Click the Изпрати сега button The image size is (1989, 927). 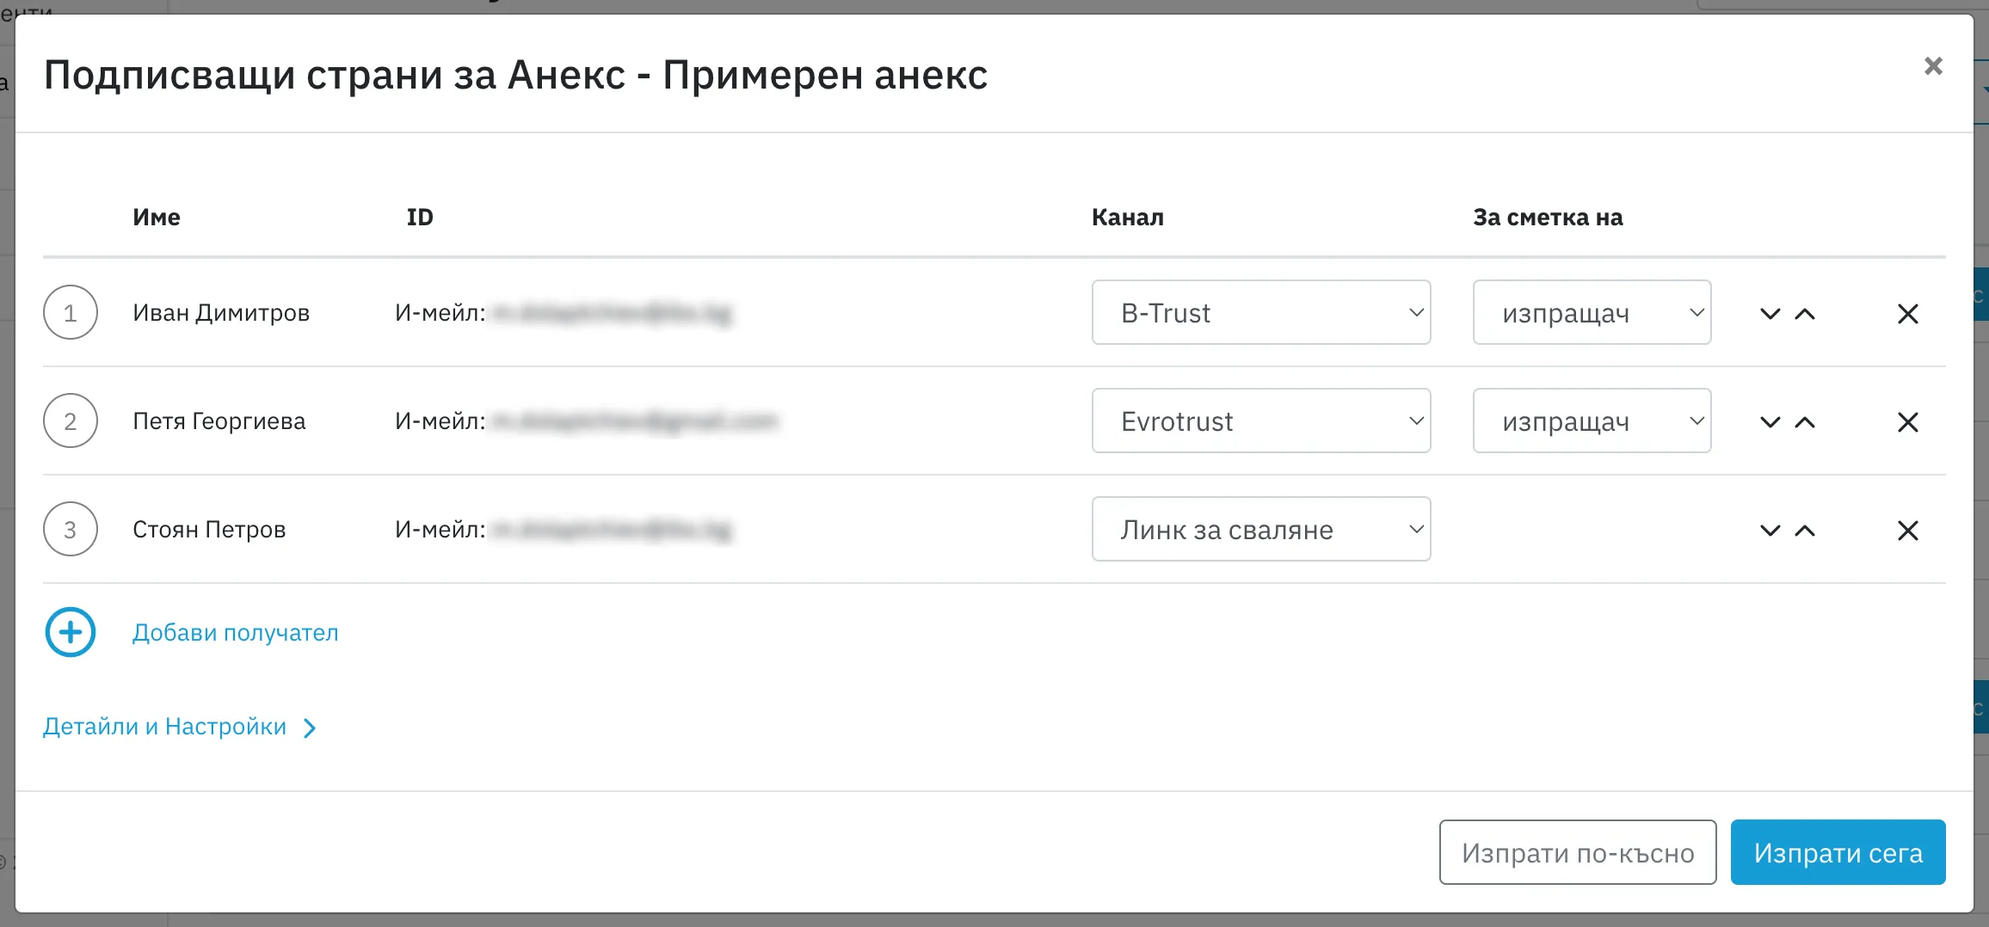(x=1838, y=852)
